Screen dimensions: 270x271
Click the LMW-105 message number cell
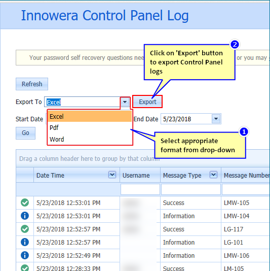tap(246, 202)
